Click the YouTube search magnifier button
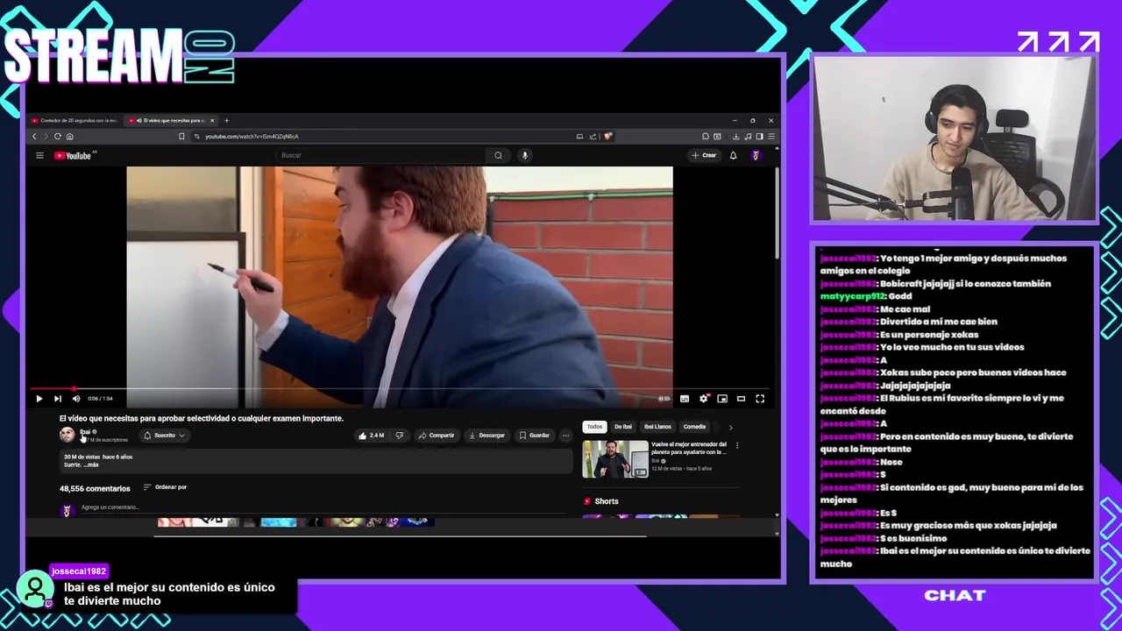This screenshot has height=631, width=1122. (498, 155)
